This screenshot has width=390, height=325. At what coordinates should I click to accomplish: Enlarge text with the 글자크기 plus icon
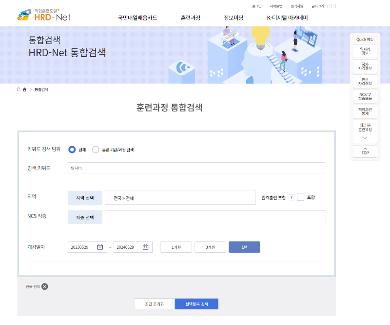pos(328,6)
